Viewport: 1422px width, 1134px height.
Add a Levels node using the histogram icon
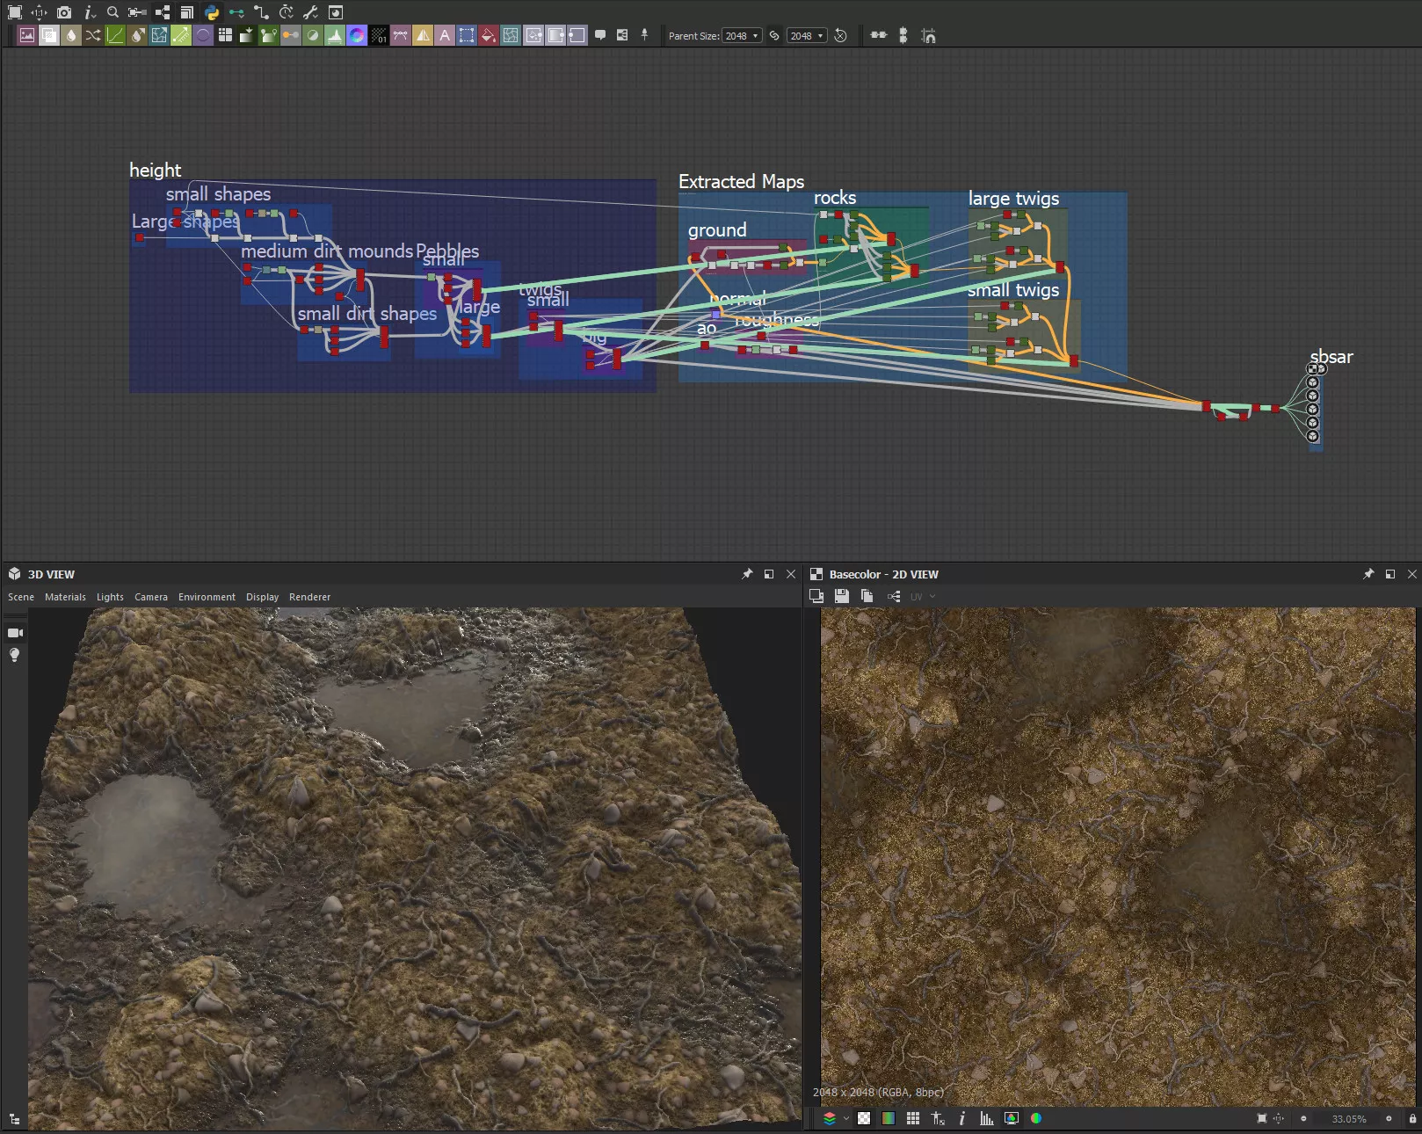335,36
